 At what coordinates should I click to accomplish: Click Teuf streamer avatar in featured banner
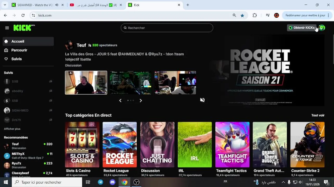coord(70,45)
